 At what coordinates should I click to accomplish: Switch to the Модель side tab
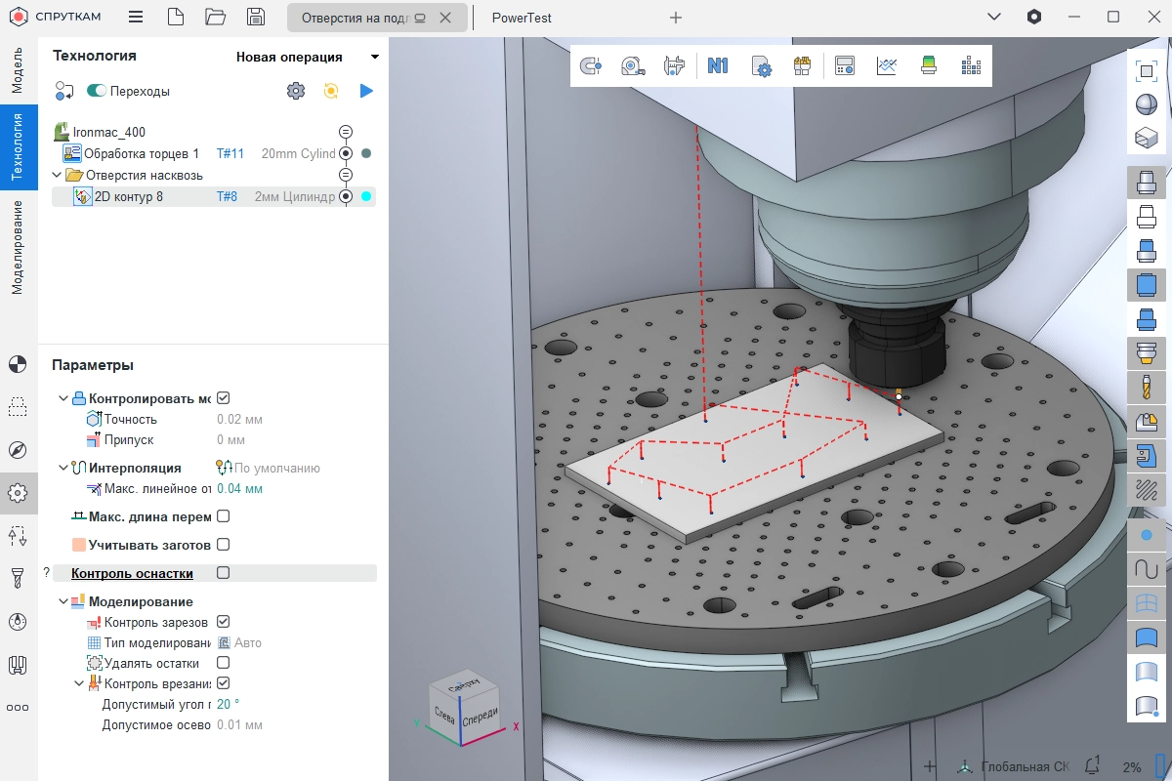coord(17,69)
